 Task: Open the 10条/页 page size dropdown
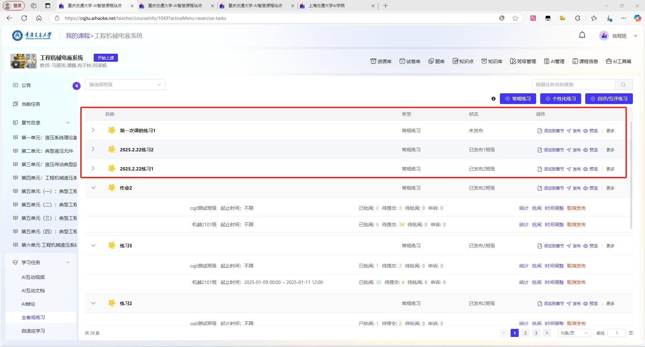574,333
